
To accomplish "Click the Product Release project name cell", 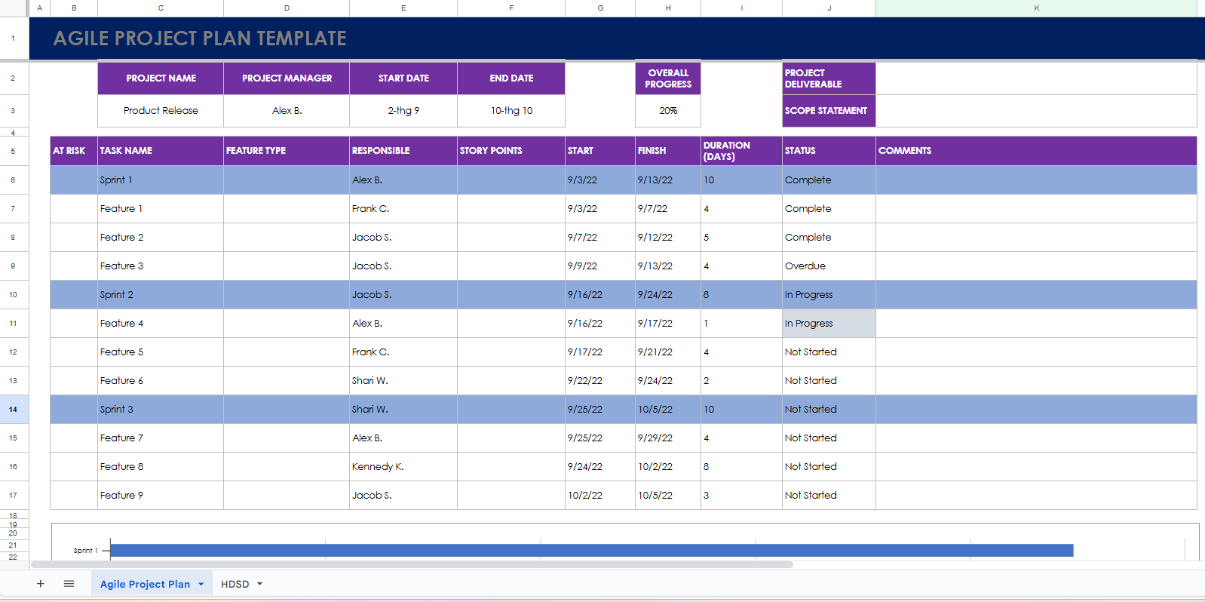I will [x=161, y=111].
